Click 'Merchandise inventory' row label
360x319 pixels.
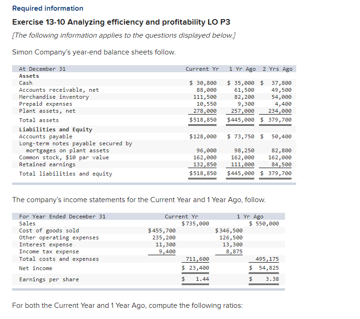[54, 97]
